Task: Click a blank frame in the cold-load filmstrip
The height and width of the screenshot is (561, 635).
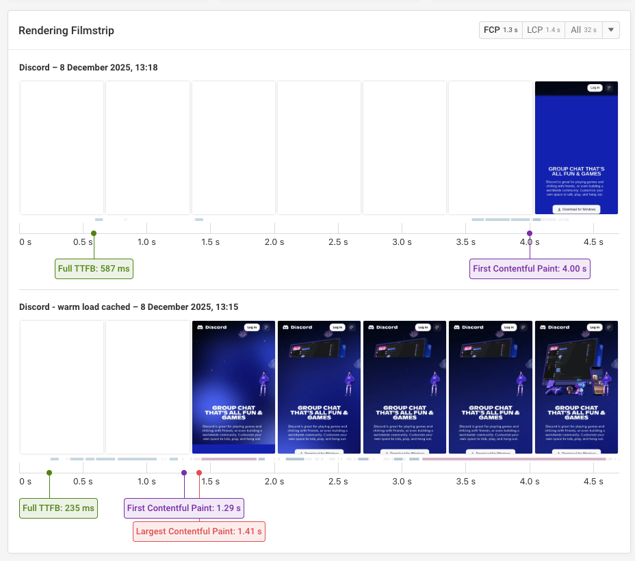Action: (x=62, y=147)
